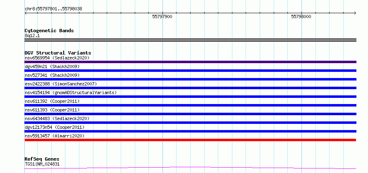Open esv2422388 (SimonSanchez2007) variant label
Image resolution: width=368 pixels, height=173 pixels.
pyautogui.click(x=61, y=84)
